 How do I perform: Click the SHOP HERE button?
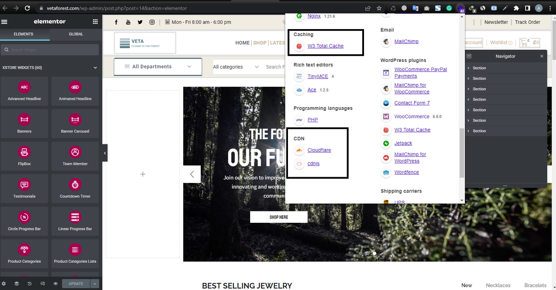coord(279,217)
